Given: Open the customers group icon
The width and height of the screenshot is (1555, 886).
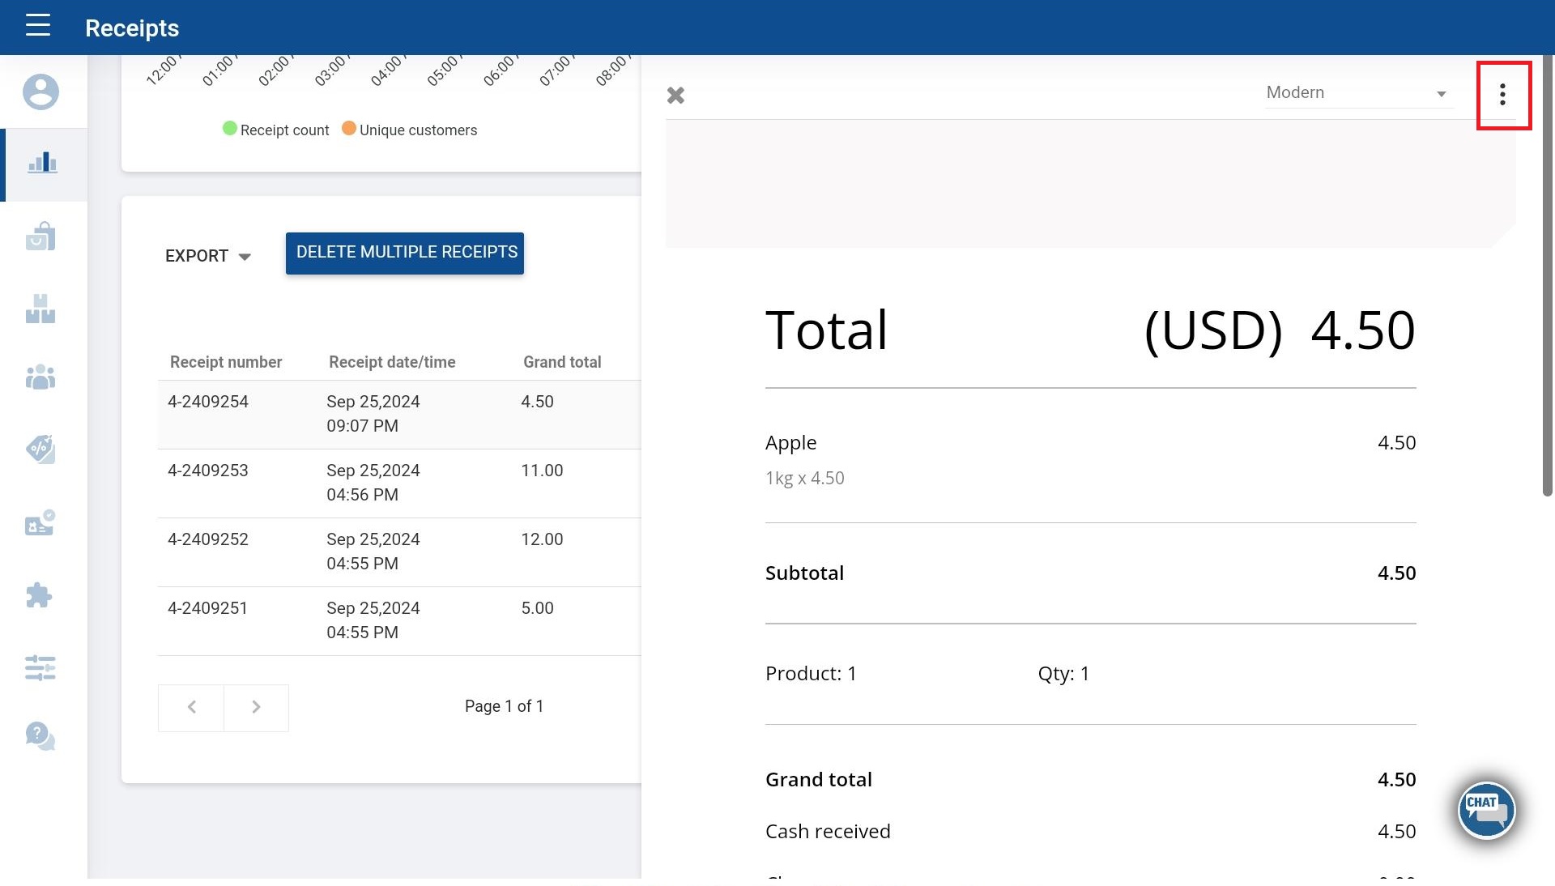Looking at the screenshot, I should (40, 377).
